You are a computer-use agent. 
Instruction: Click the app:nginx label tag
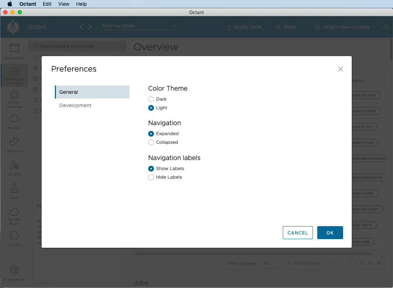point(364,225)
